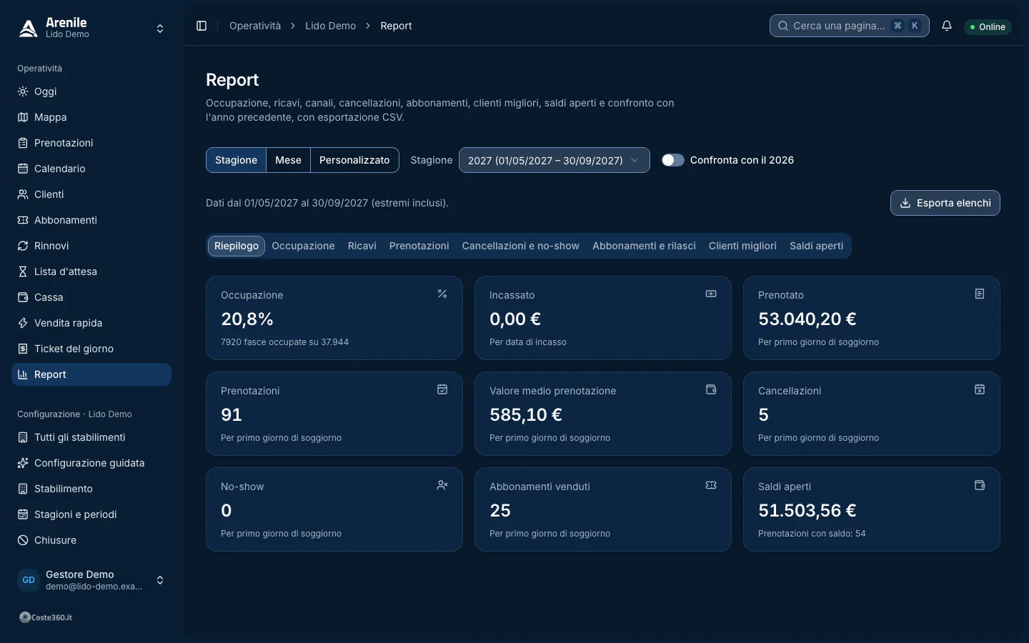
Task: Click the Saldi aperti summary card
Action: click(872, 509)
